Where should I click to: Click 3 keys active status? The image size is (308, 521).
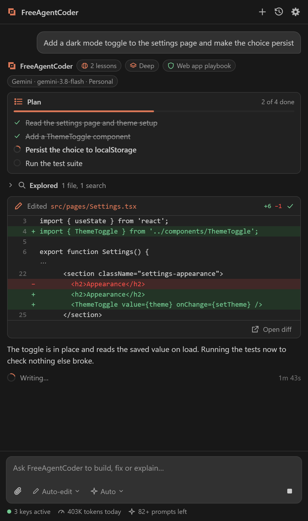click(29, 512)
